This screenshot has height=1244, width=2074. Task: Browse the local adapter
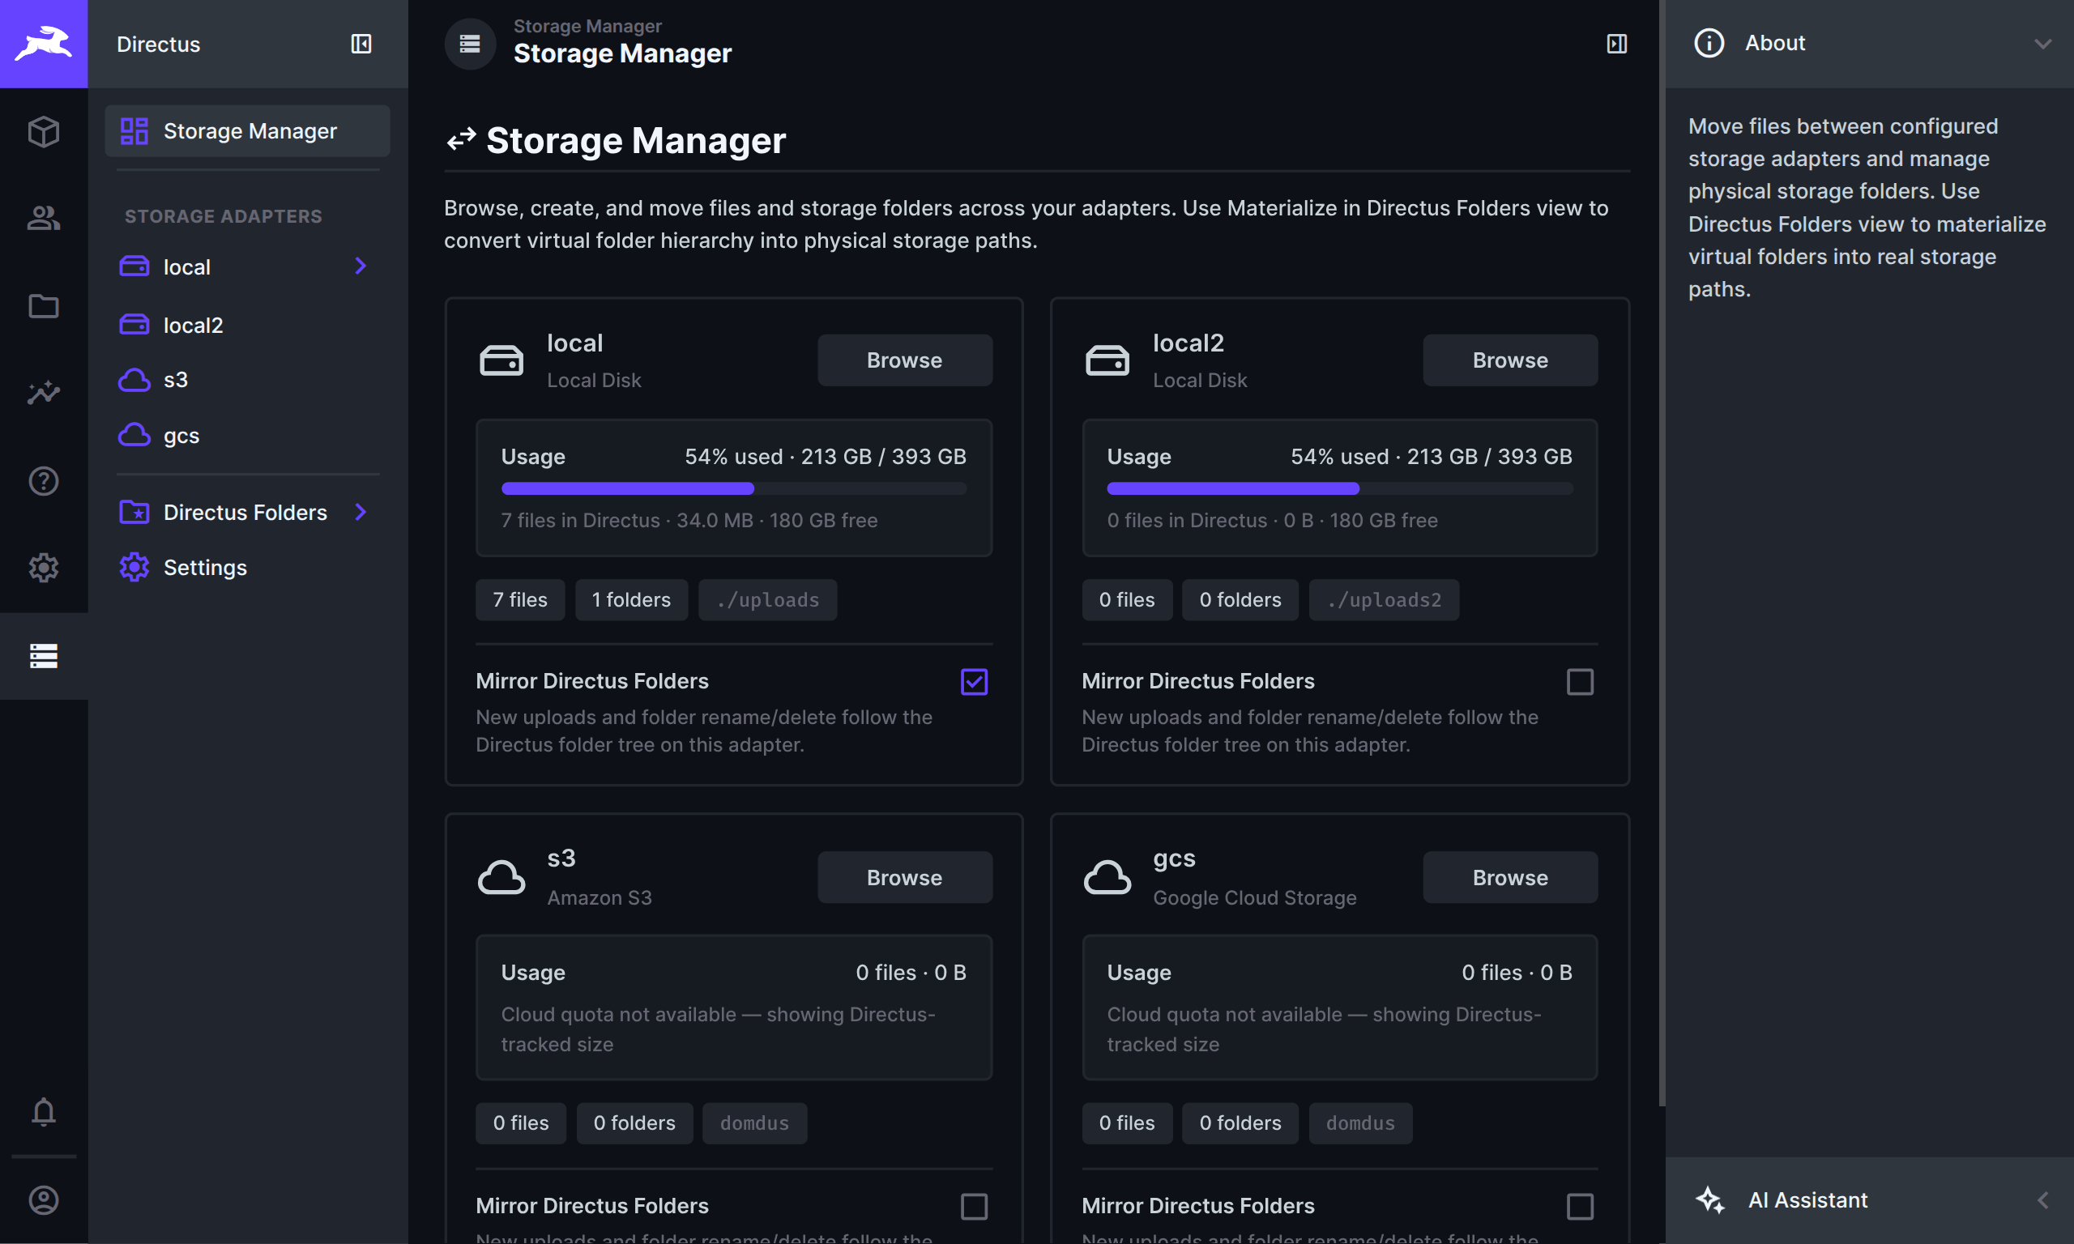pyautogui.click(x=905, y=360)
